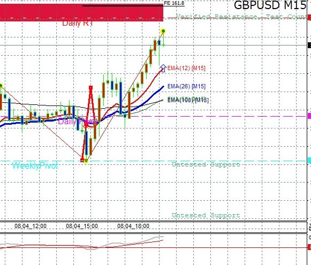
Task: Select the cyan WeeklyPivot price tag
Action: 309,161
